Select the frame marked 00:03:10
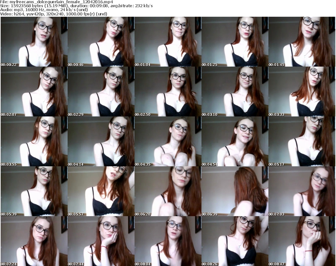 235,92
